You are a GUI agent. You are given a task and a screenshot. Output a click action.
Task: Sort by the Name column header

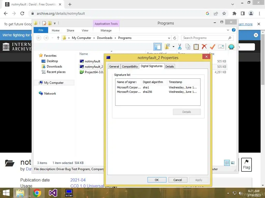pos(84,54)
